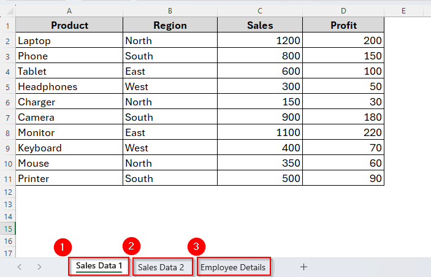Select column E header
431x277 pixels.
click(403, 11)
